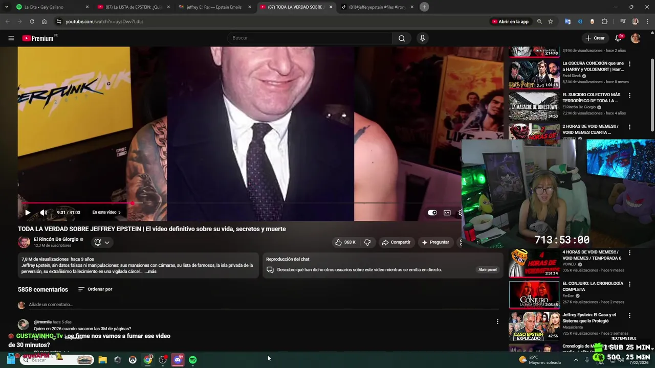
Task: Open Discord from the taskbar
Action: 178,360
